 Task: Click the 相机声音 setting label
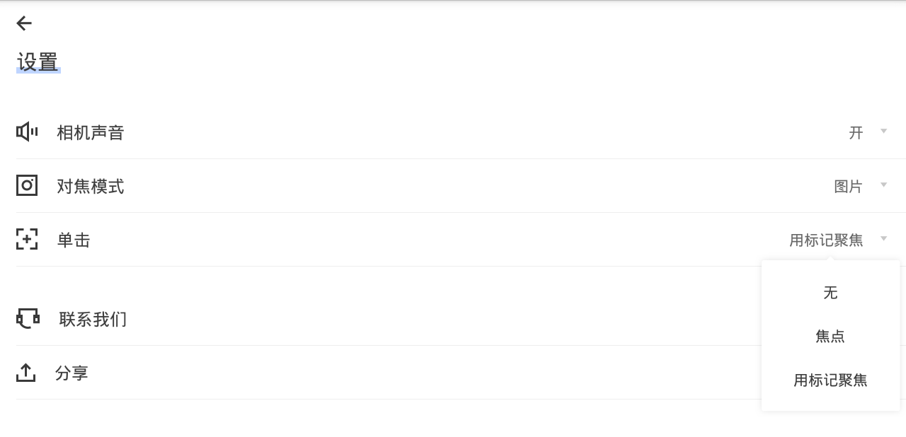(x=91, y=132)
